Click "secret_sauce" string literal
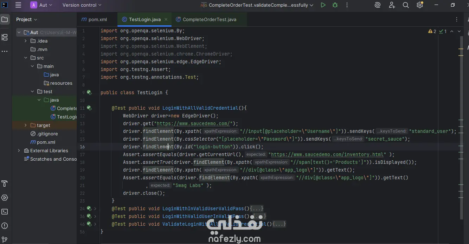 (x=385, y=139)
